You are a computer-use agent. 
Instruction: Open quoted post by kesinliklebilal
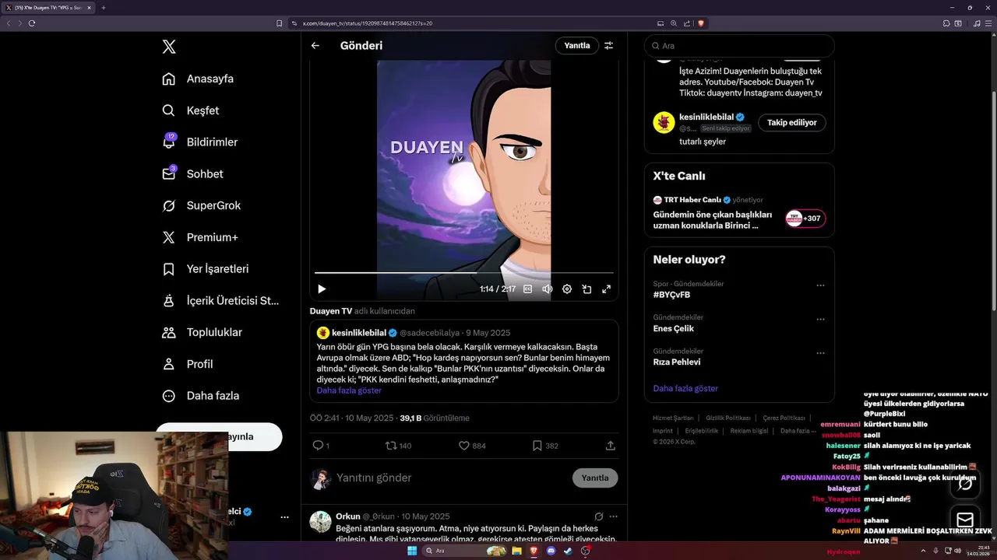coord(463,361)
